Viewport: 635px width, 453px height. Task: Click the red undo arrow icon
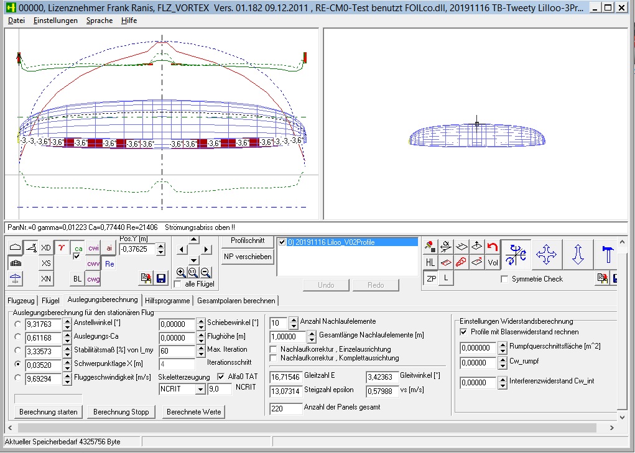[493, 247]
